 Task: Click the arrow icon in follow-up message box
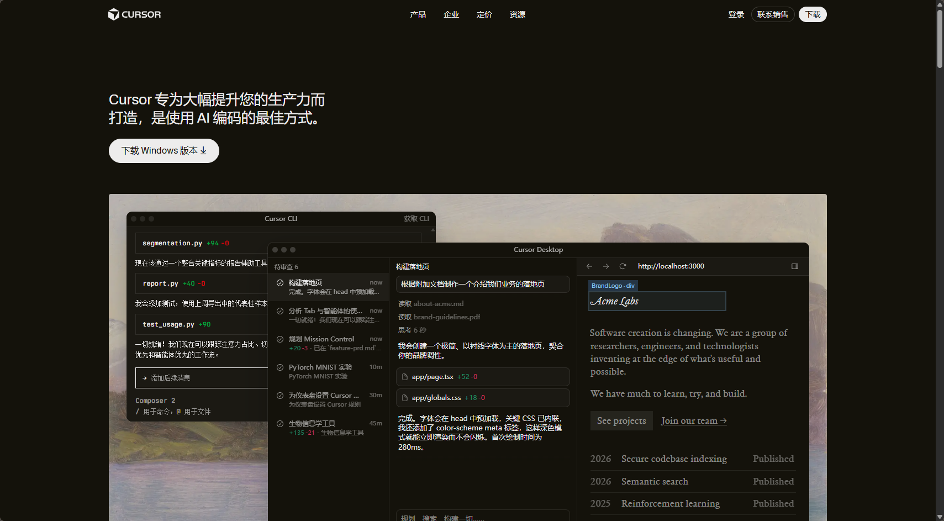pos(145,378)
